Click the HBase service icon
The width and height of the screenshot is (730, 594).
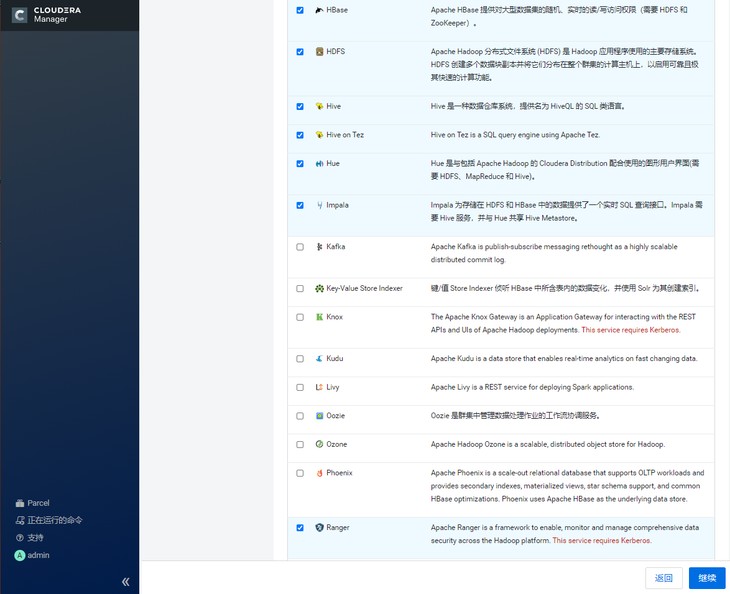click(320, 10)
